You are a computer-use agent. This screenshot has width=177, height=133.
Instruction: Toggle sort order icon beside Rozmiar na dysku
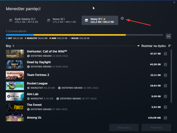(170, 46)
